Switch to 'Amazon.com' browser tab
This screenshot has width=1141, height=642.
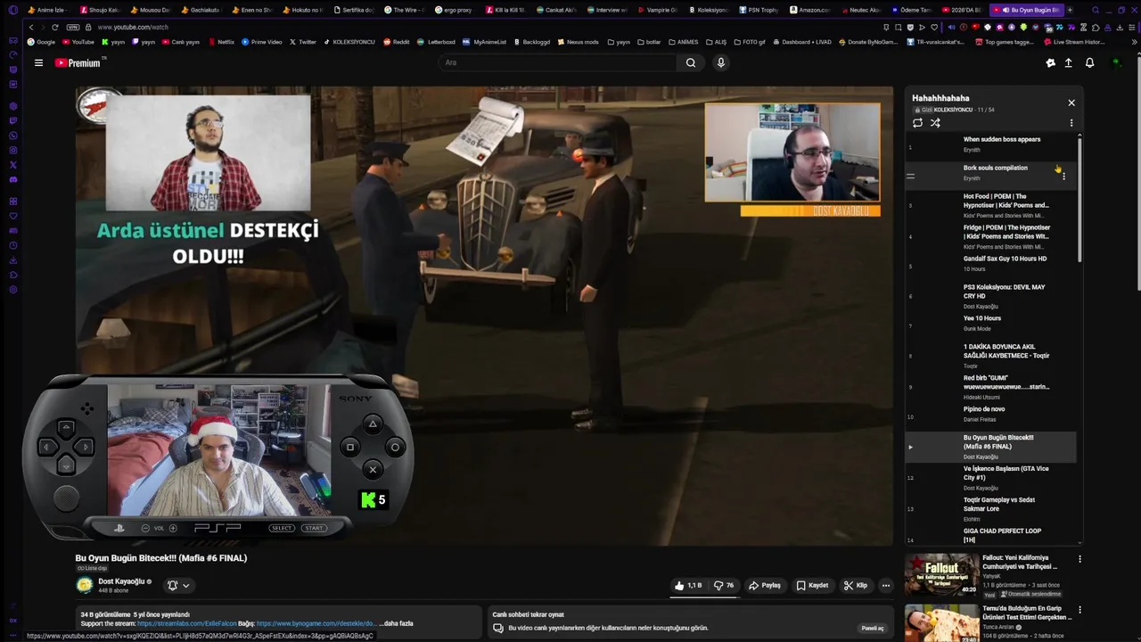(x=810, y=10)
